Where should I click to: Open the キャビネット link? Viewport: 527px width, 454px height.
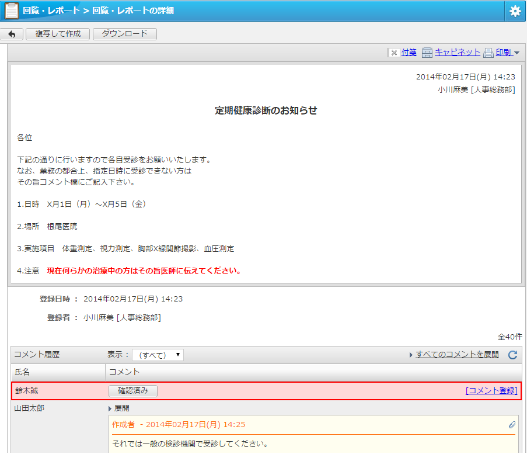click(457, 53)
